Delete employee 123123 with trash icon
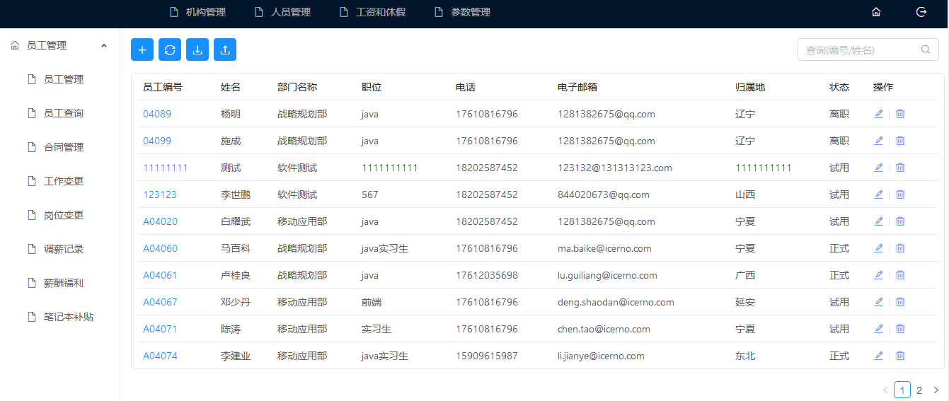This screenshot has width=949, height=401. click(x=900, y=194)
